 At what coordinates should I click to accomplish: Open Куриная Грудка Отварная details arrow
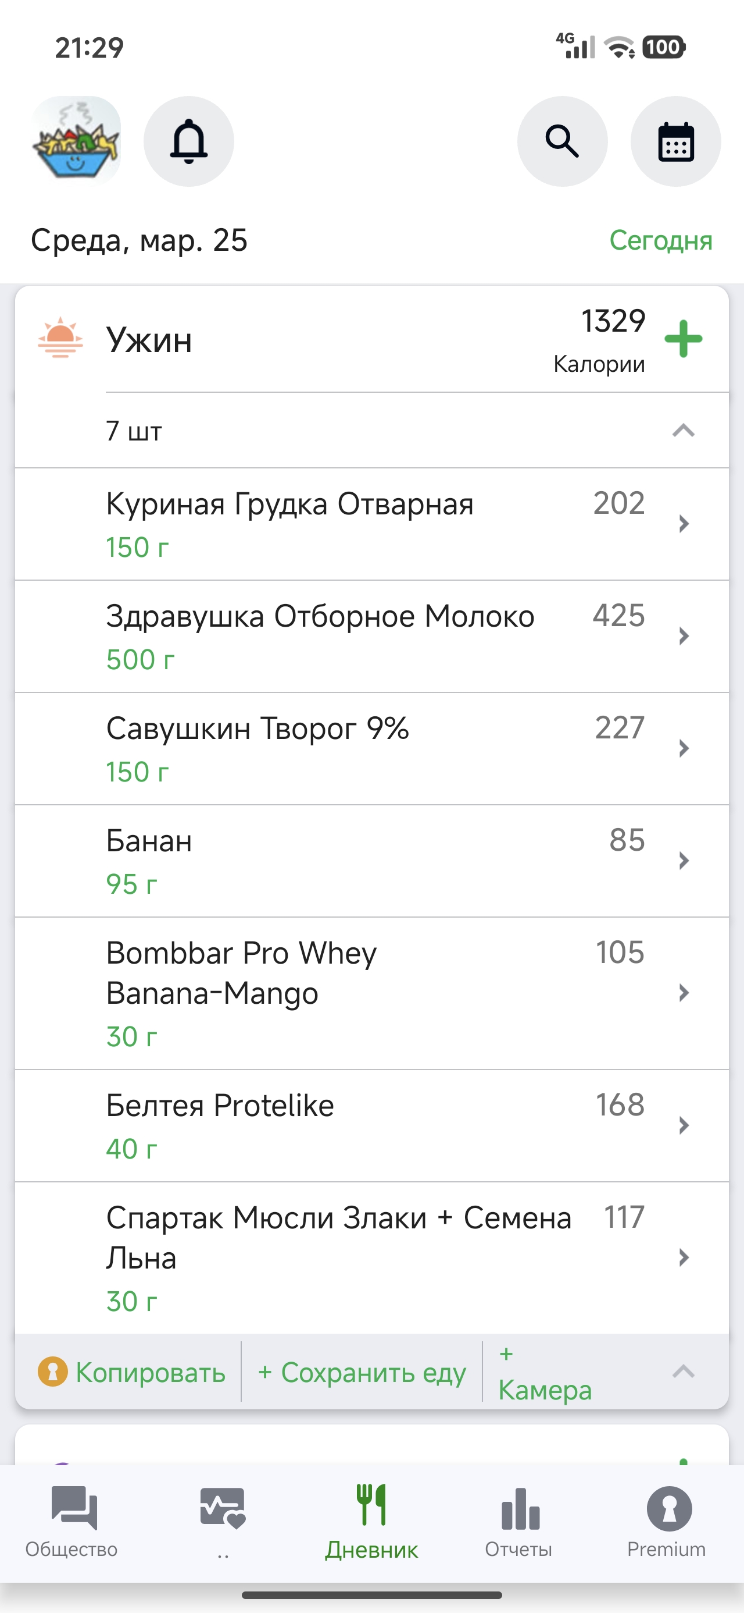coord(684,524)
